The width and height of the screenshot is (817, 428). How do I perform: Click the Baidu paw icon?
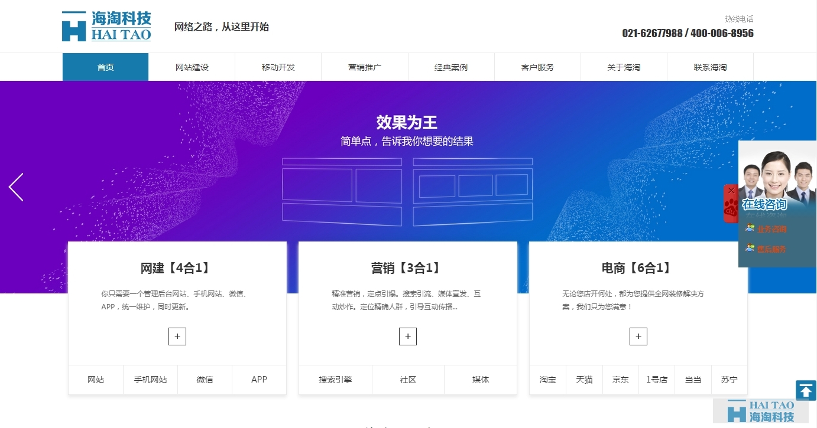(731, 208)
